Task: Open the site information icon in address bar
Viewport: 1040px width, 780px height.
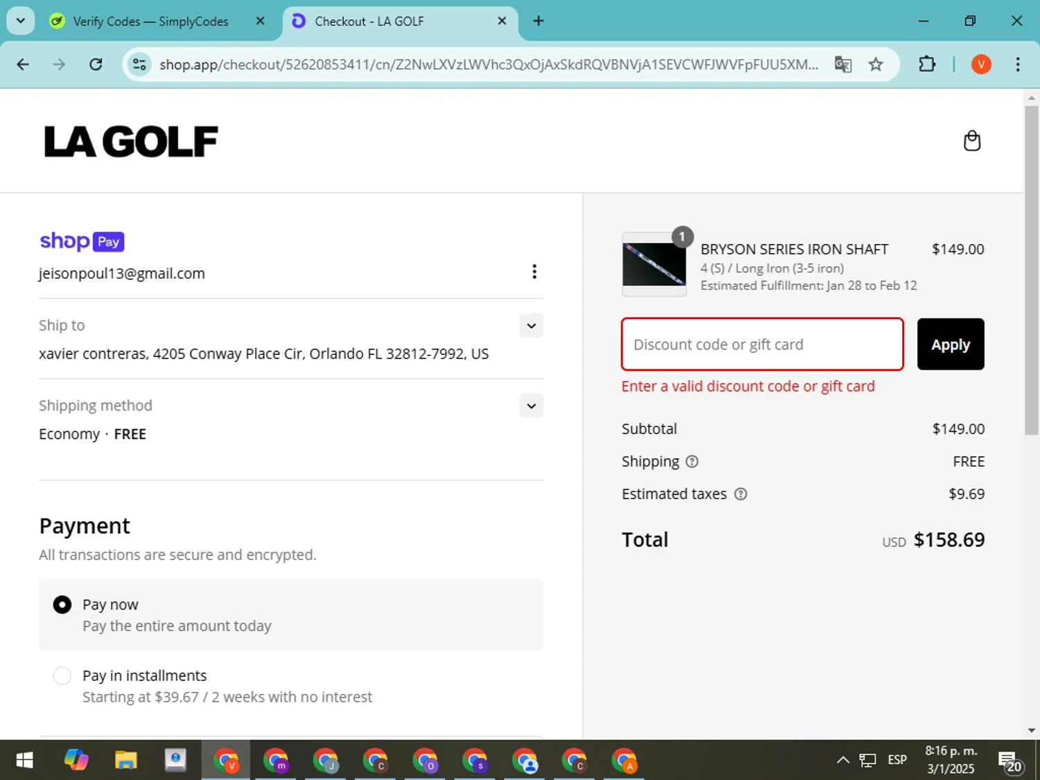Action: [x=139, y=64]
